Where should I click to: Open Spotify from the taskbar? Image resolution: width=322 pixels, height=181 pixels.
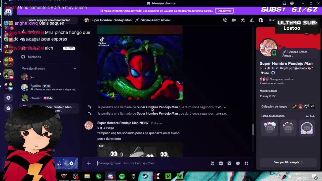coord(122,176)
